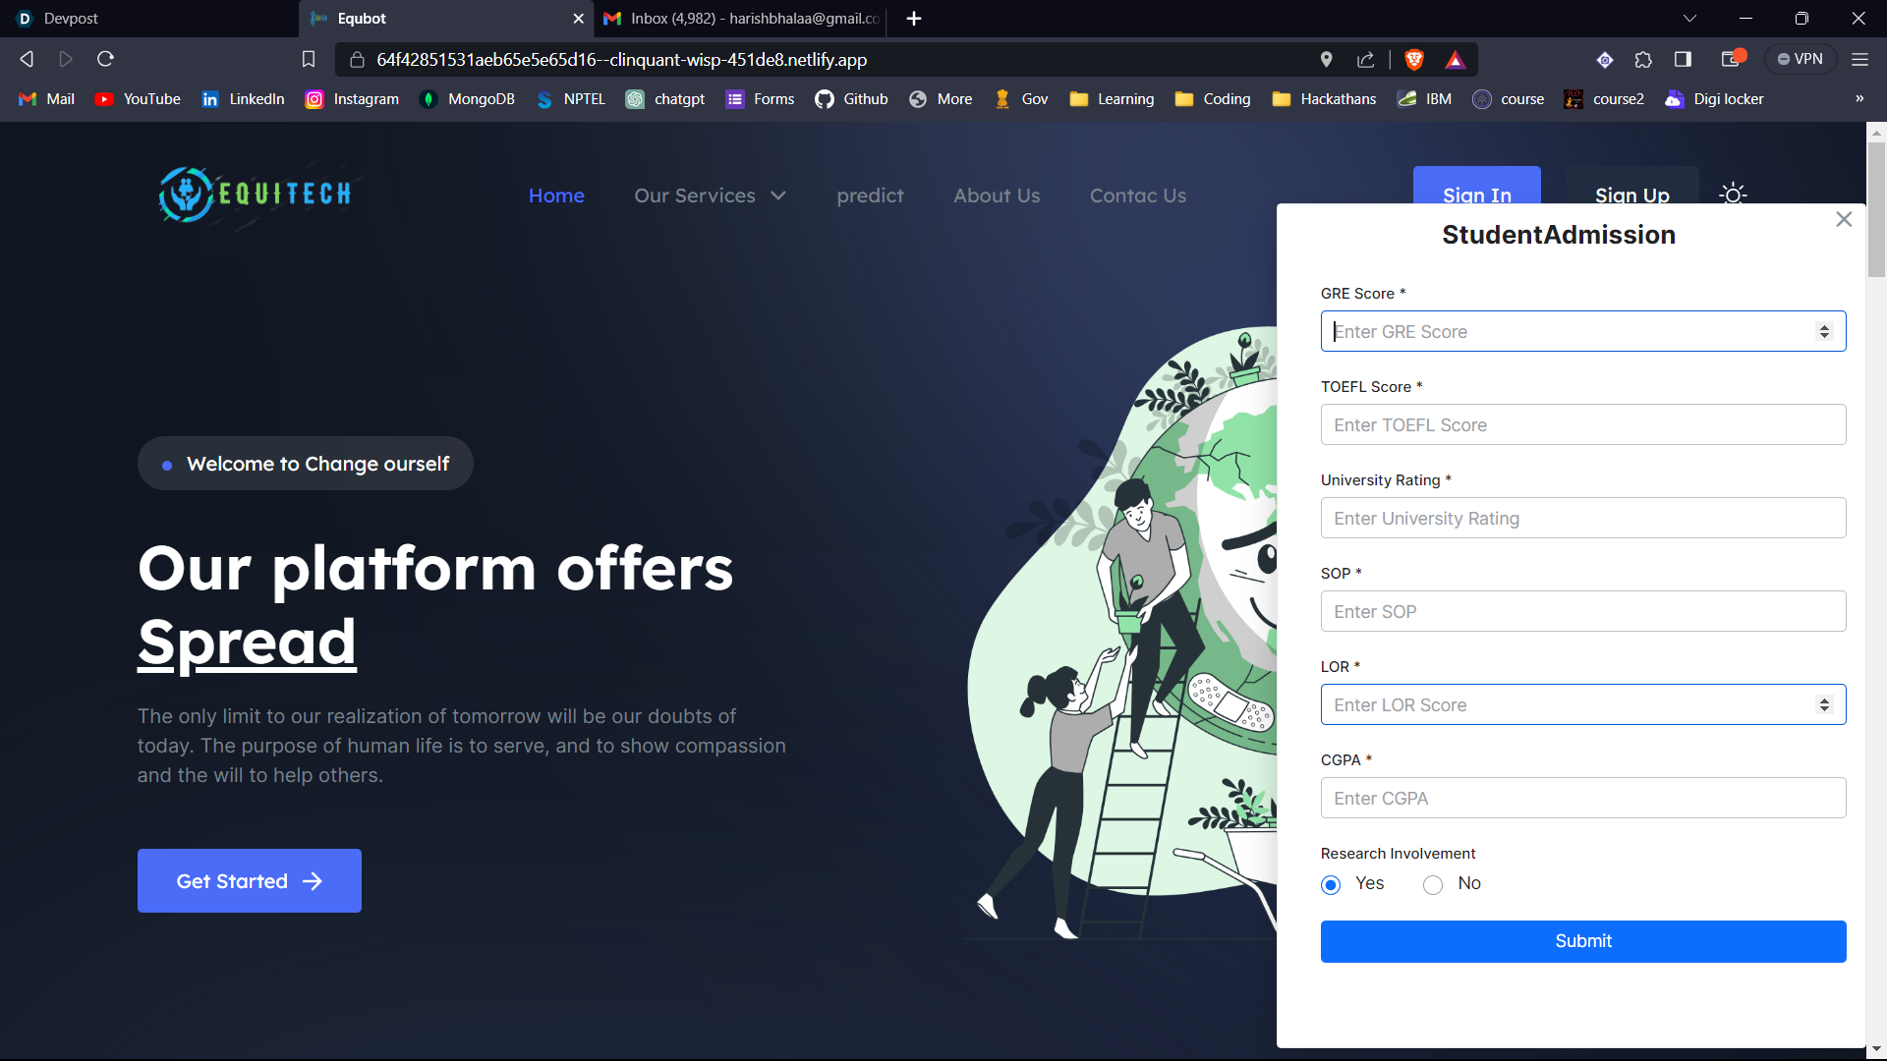Close the StudentAdmission form panel
The image size is (1887, 1061).
tap(1844, 219)
